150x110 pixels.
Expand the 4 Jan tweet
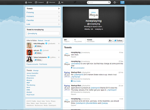click(73, 105)
